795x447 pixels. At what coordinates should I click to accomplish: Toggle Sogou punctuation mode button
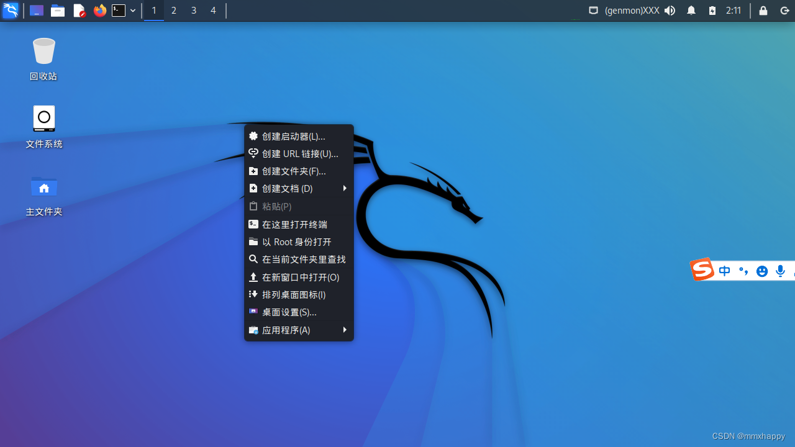coord(743,271)
